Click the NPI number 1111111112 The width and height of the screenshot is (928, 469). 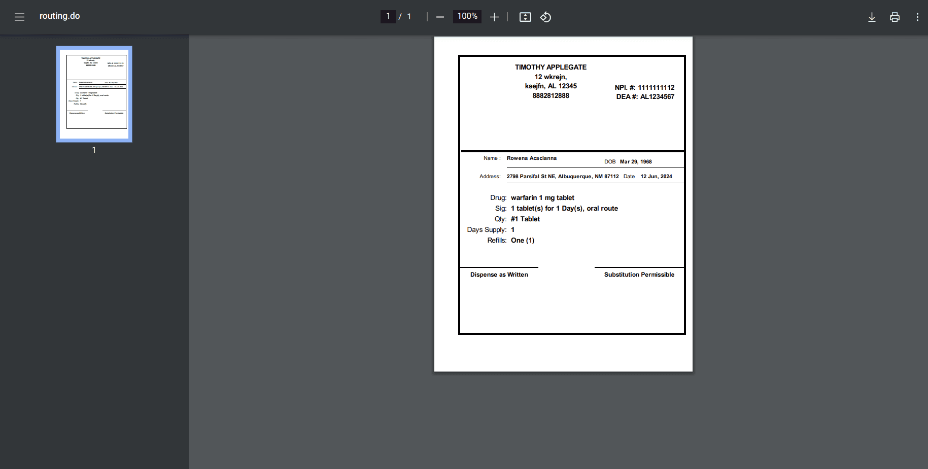click(x=656, y=87)
